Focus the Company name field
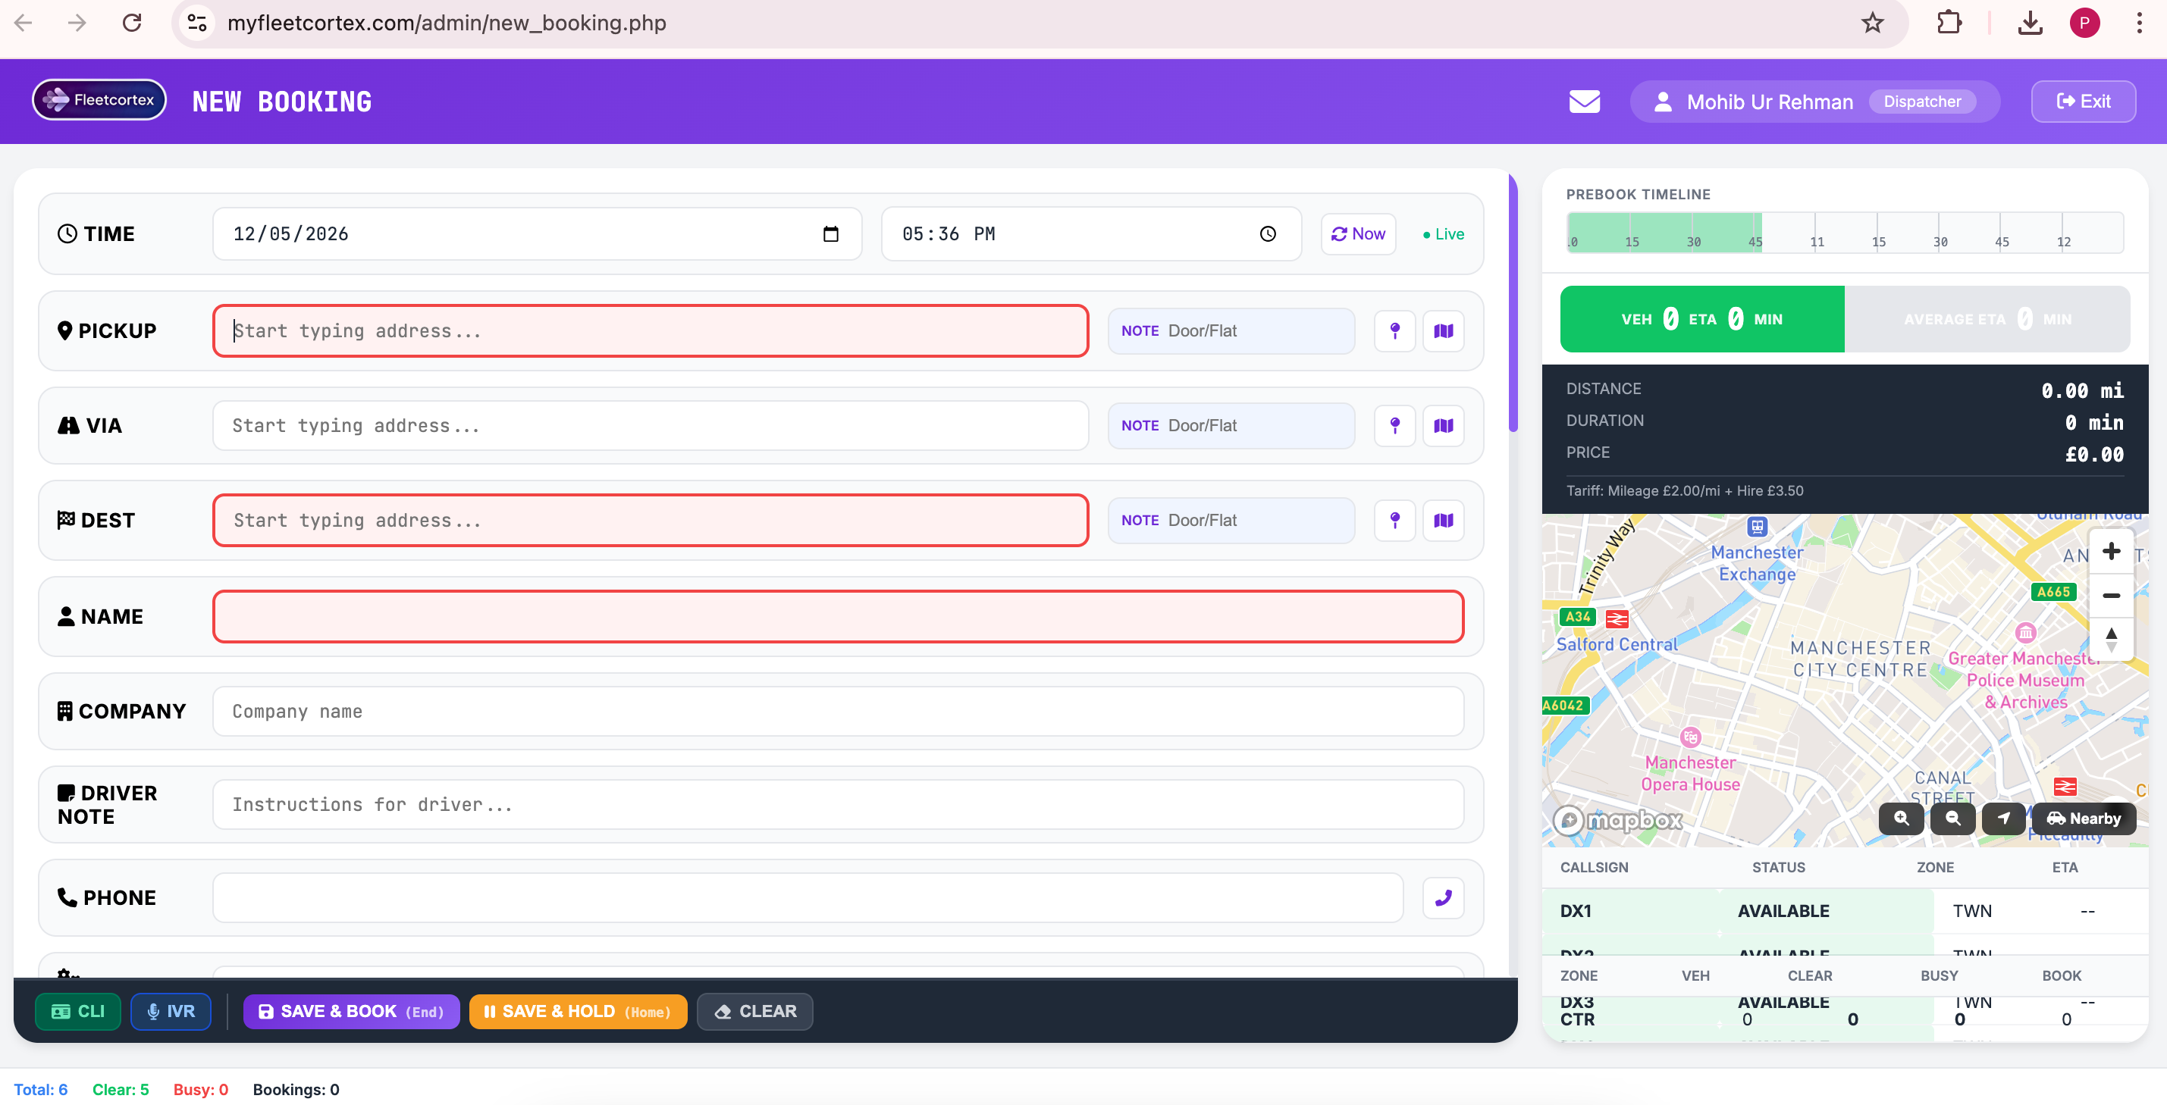 (838, 712)
